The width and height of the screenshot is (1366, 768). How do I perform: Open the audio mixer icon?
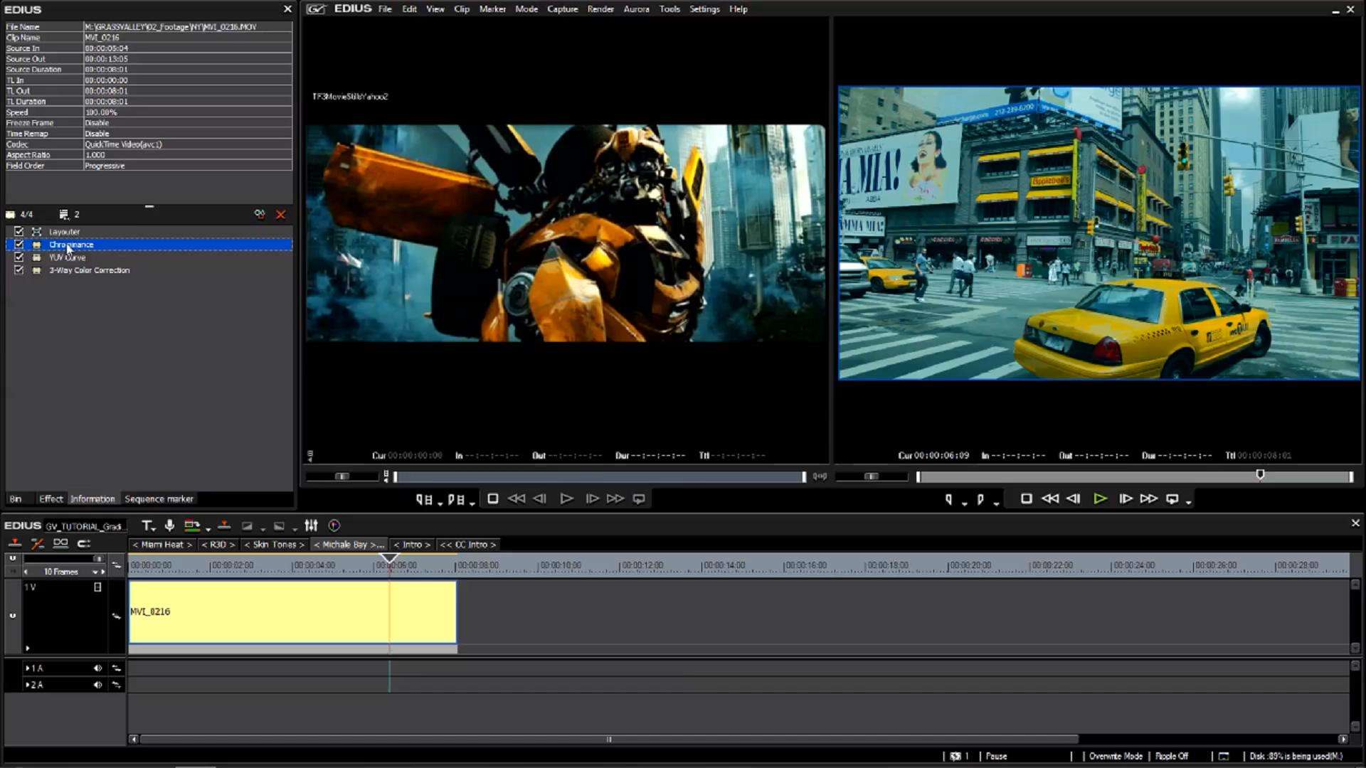point(311,526)
